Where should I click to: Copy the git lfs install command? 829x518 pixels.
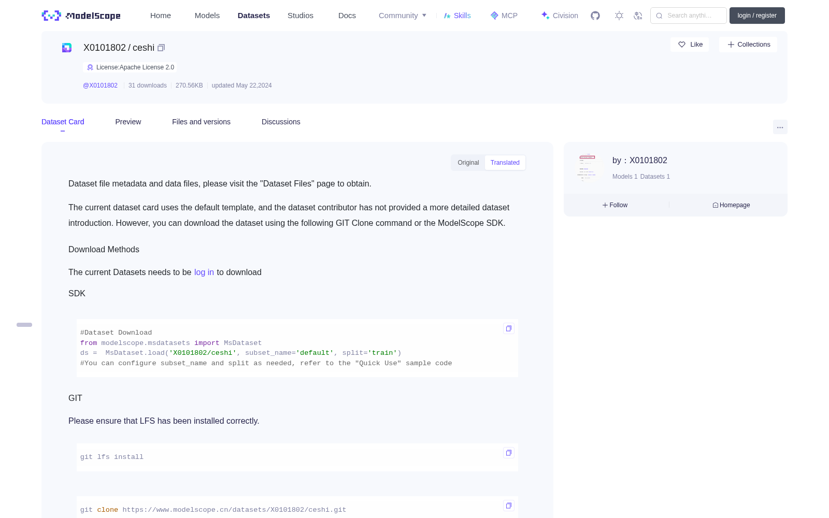click(x=509, y=453)
